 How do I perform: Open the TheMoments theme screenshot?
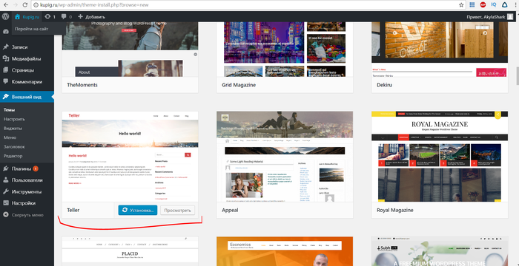130,50
